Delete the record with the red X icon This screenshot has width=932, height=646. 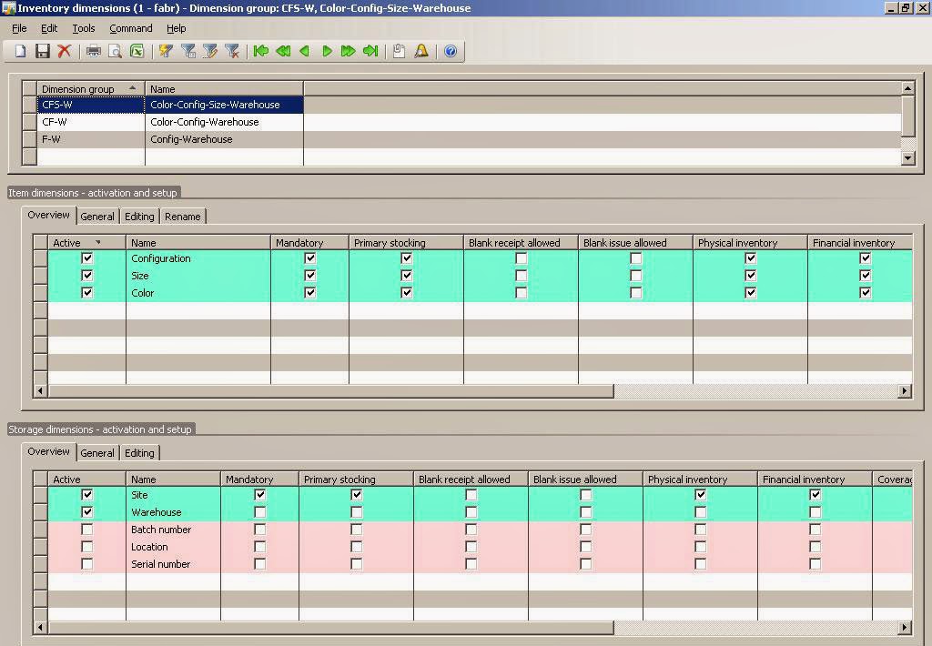coord(65,51)
